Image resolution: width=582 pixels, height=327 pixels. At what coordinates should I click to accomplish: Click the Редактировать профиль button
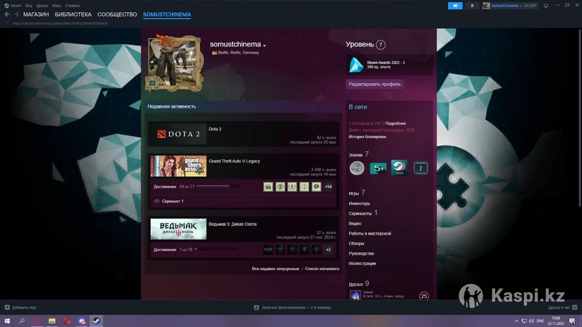coord(375,84)
